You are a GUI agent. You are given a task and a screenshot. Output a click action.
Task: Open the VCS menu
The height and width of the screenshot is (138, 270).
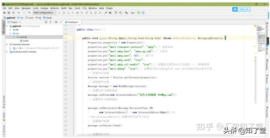pyautogui.click(x=84, y=8)
